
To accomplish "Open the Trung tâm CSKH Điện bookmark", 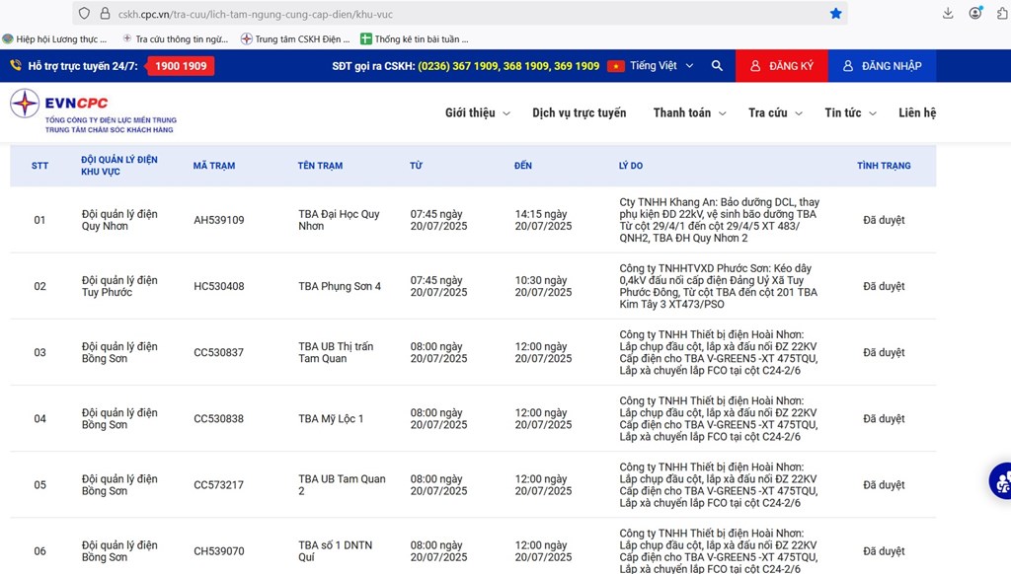I will pyautogui.click(x=295, y=39).
